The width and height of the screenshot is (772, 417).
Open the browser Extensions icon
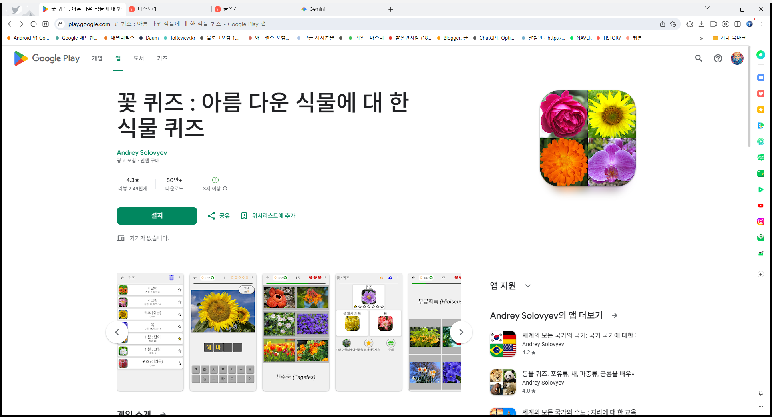(690, 24)
